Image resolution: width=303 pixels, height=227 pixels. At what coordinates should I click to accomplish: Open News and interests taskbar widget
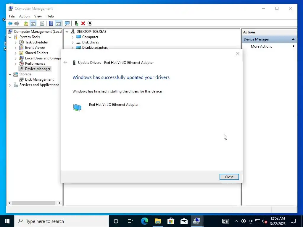pyautogui.click(x=226, y=221)
